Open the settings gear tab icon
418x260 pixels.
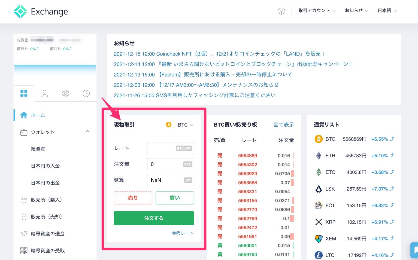click(x=65, y=93)
